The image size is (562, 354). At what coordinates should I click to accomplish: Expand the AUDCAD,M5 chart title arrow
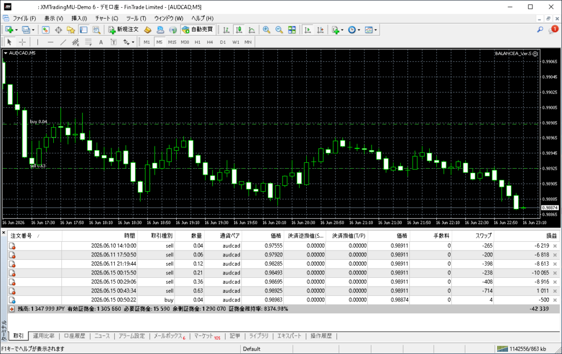[x=5, y=53]
